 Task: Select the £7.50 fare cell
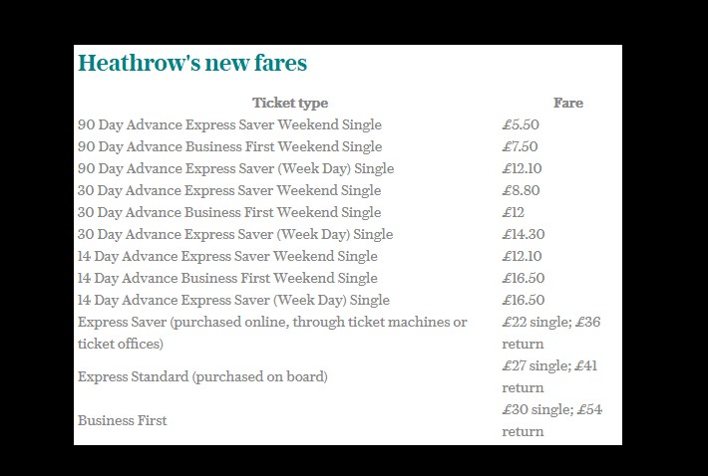point(520,146)
